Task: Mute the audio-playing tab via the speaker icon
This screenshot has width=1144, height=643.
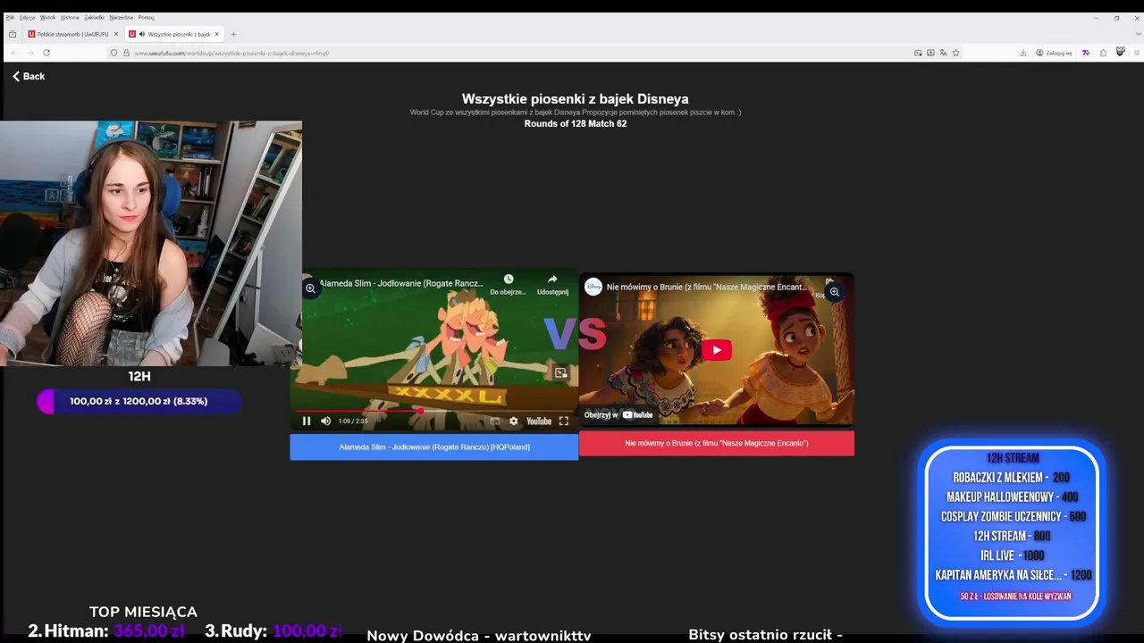Action: [x=142, y=34]
